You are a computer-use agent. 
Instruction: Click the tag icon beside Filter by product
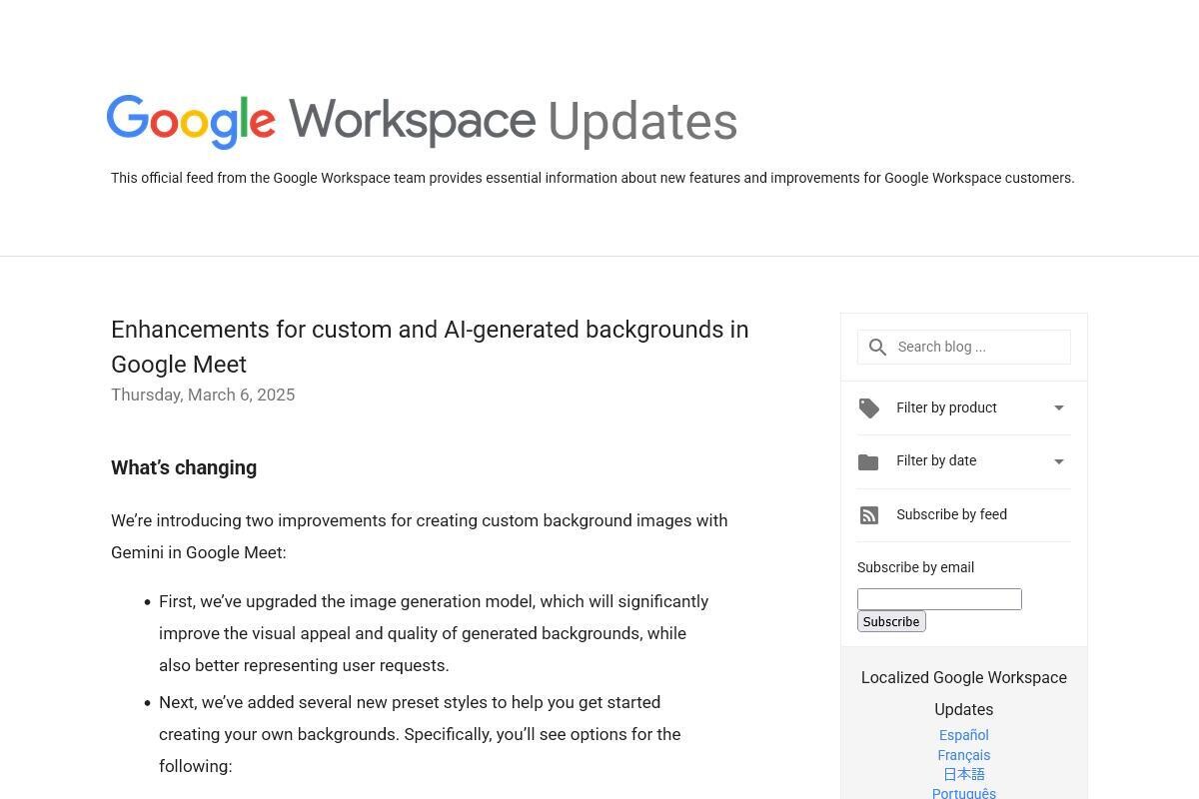point(869,408)
